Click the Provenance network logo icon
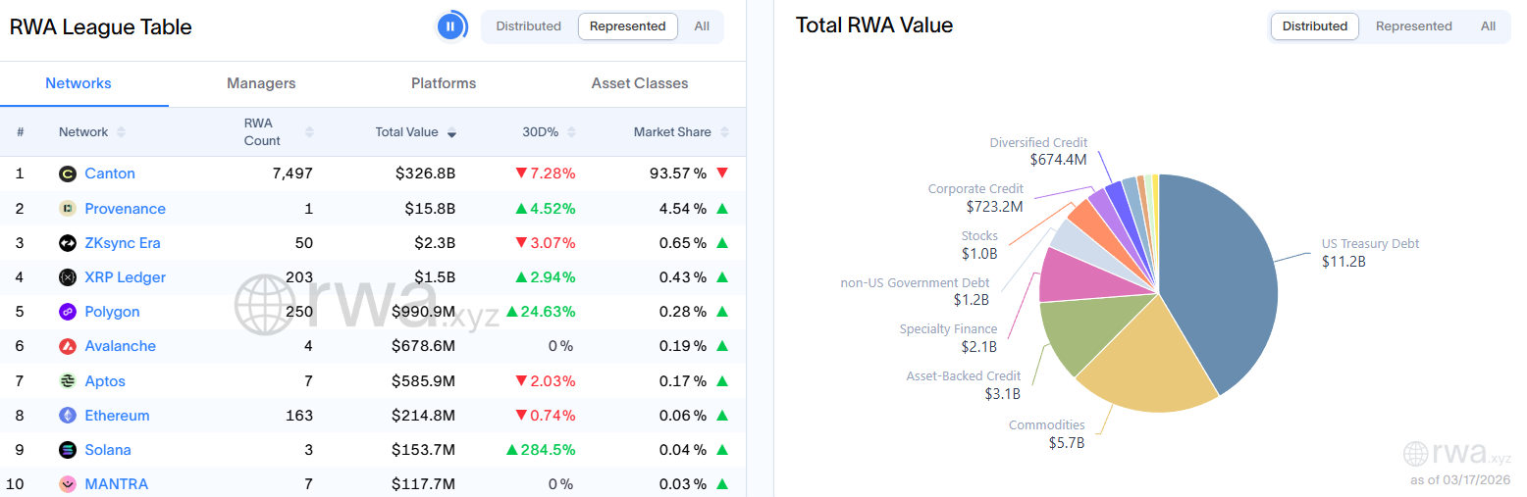Screen dimensions: 1527x497 coord(68,209)
